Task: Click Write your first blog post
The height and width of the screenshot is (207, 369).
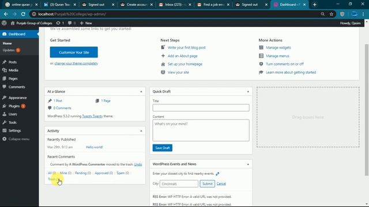Action: (187, 47)
